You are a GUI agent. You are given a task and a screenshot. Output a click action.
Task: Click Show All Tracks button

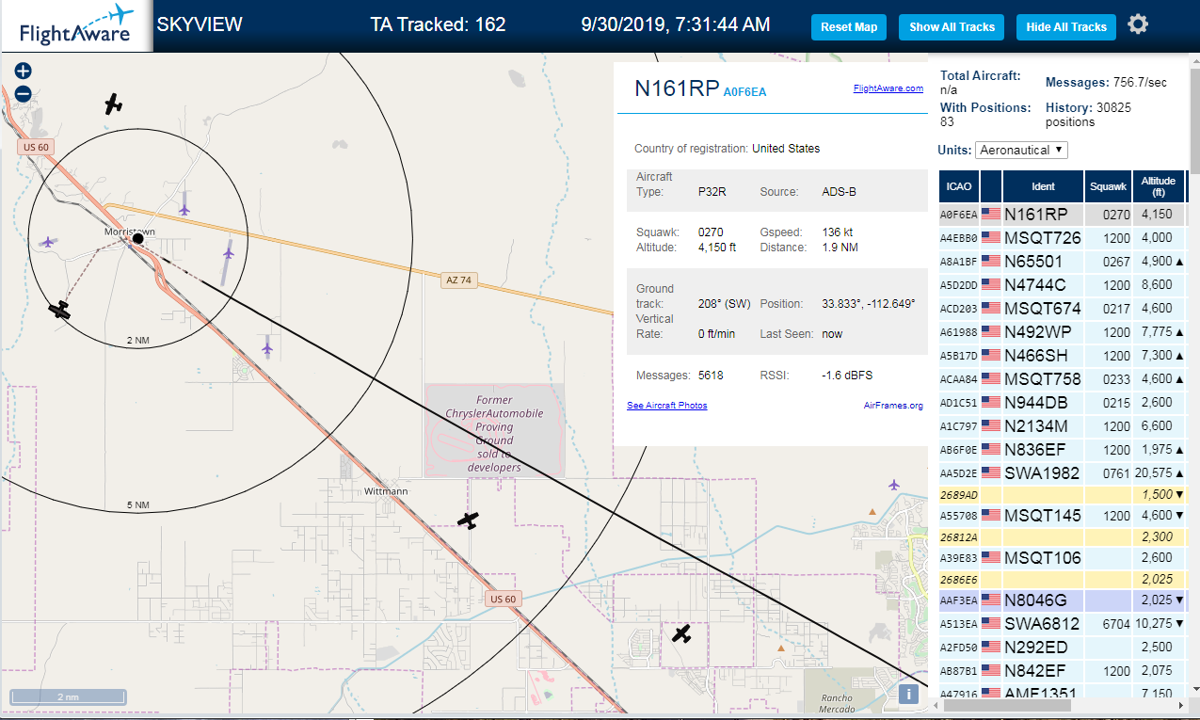952,27
